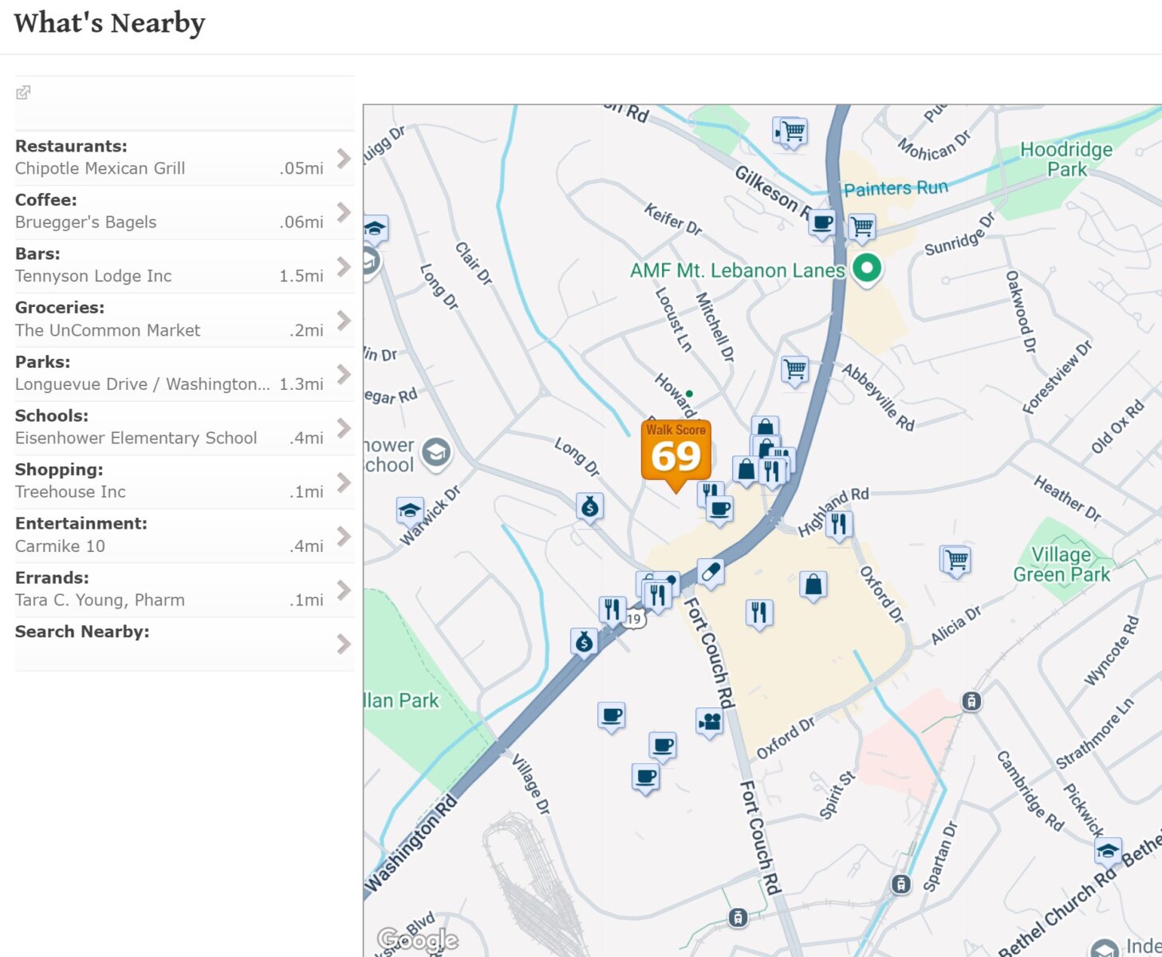Select Chipotle Mexican Grill listing
The height and width of the screenshot is (957, 1162).
click(100, 168)
